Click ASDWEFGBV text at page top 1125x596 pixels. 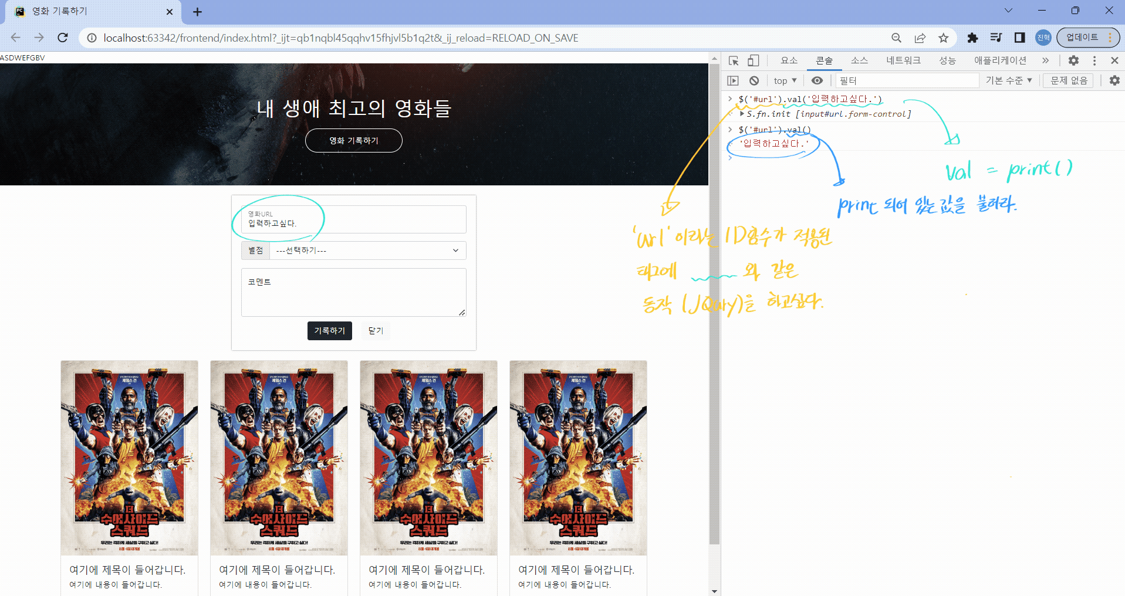click(22, 57)
